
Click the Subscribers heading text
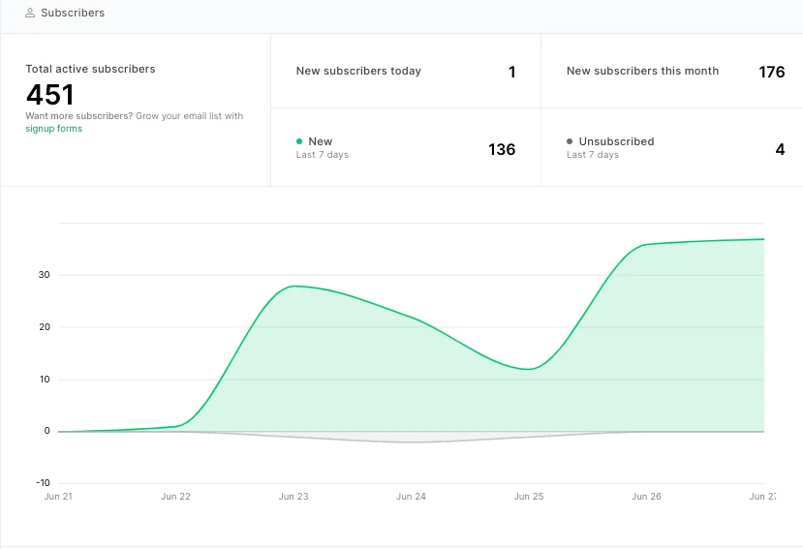73,14
